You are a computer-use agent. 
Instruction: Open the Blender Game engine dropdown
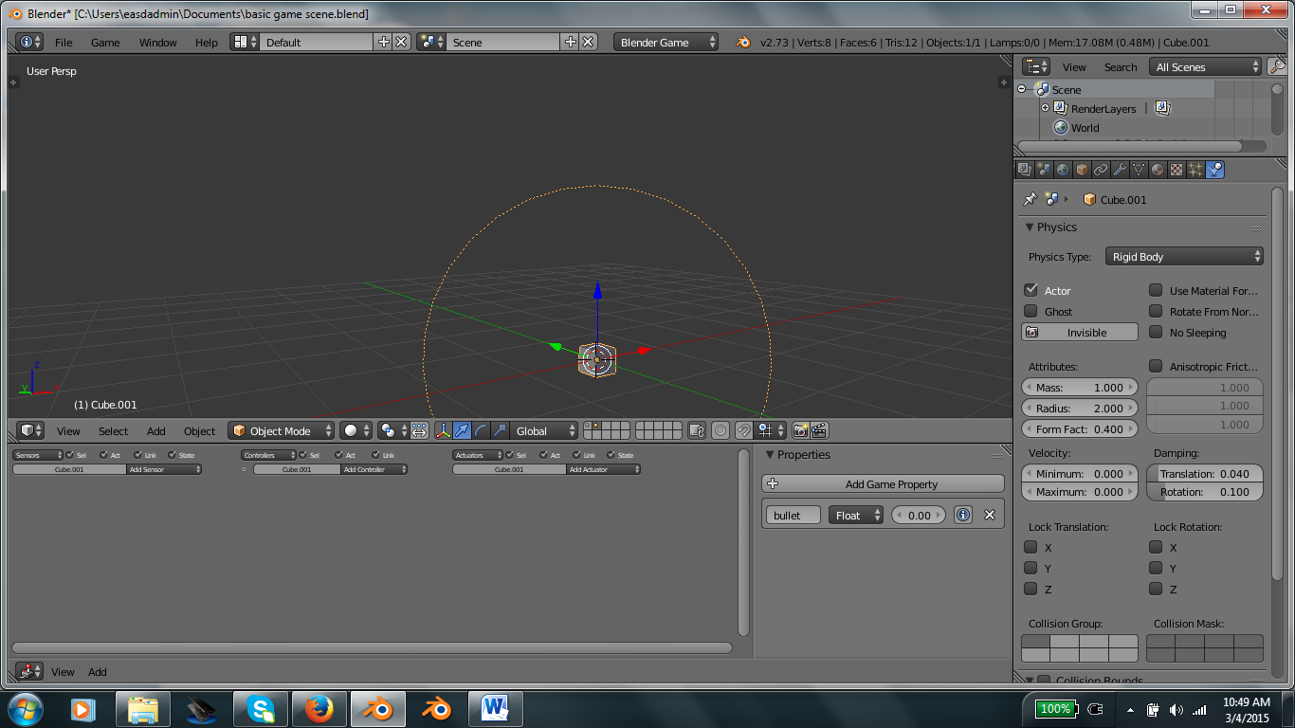(x=666, y=42)
